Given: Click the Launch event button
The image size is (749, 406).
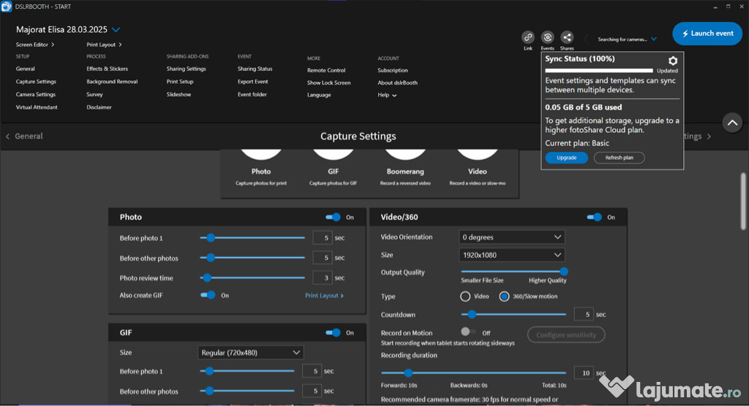Looking at the screenshot, I should pos(707,34).
